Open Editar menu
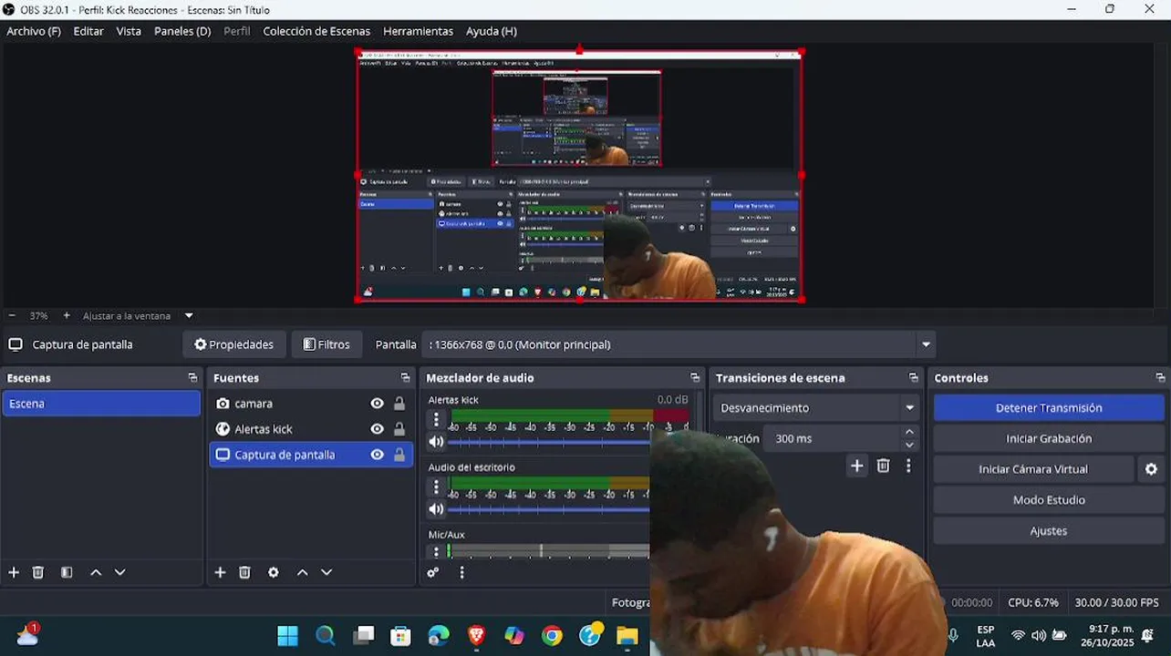Image resolution: width=1171 pixels, height=656 pixels. (x=88, y=31)
